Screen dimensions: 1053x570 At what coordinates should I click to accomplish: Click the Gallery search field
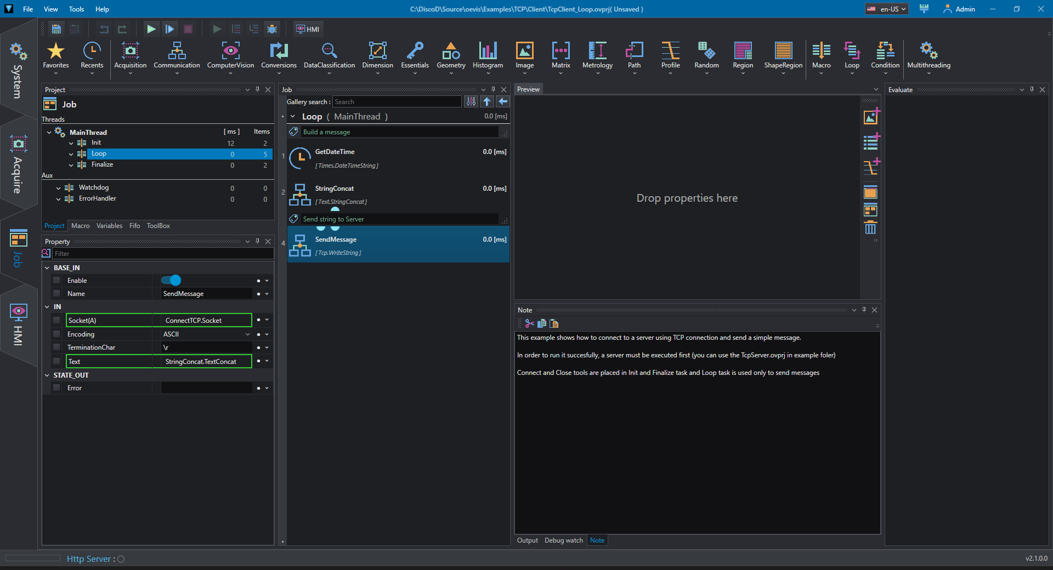click(397, 102)
